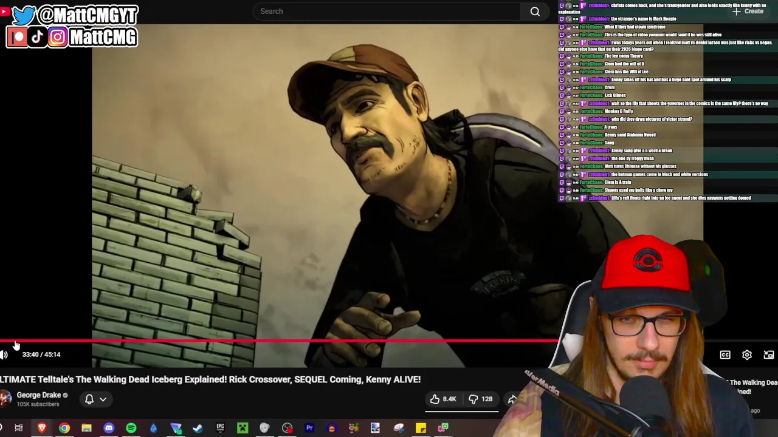The image size is (778, 437).
Task: Open Brave browser from the taskbar
Action: (42, 428)
